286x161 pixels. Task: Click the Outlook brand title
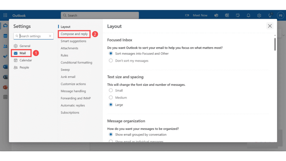pyautogui.click(x=19, y=16)
